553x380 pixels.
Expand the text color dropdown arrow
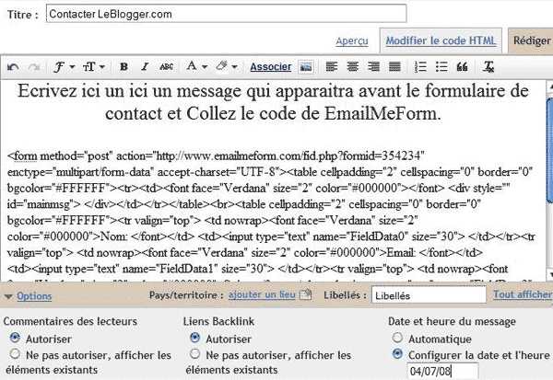[205, 67]
